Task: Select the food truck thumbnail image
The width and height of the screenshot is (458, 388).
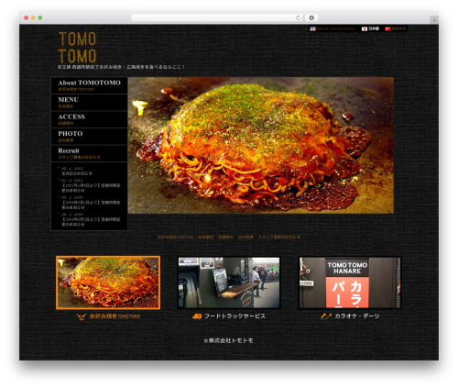Action: point(229,283)
